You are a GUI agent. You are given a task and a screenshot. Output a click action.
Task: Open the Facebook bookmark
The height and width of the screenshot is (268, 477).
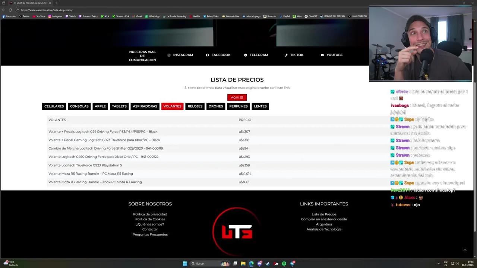9,16
